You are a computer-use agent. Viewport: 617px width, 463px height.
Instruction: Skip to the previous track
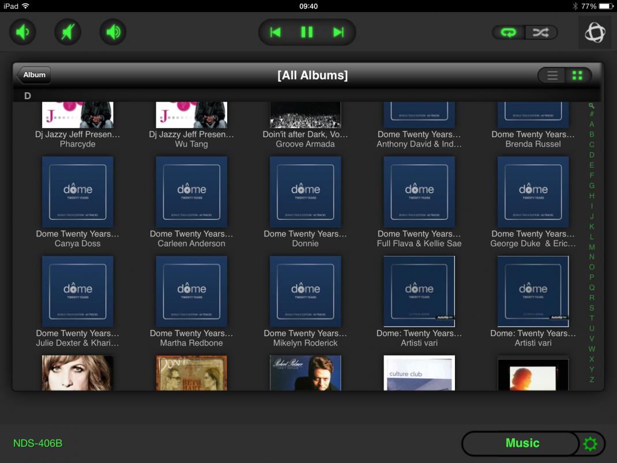(276, 32)
